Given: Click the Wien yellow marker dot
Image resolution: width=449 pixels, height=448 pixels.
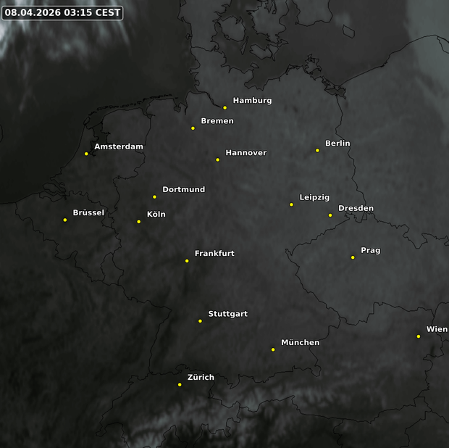Looking at the screenshot, I should pos(419,336).
